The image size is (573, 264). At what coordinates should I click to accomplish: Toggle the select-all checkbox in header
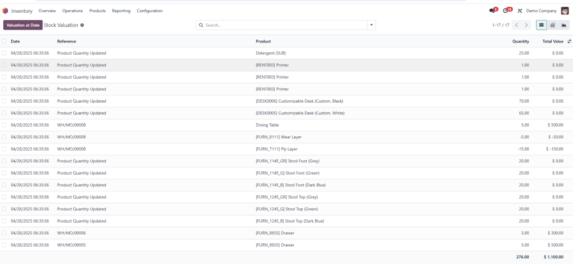[x=4, y=41]
